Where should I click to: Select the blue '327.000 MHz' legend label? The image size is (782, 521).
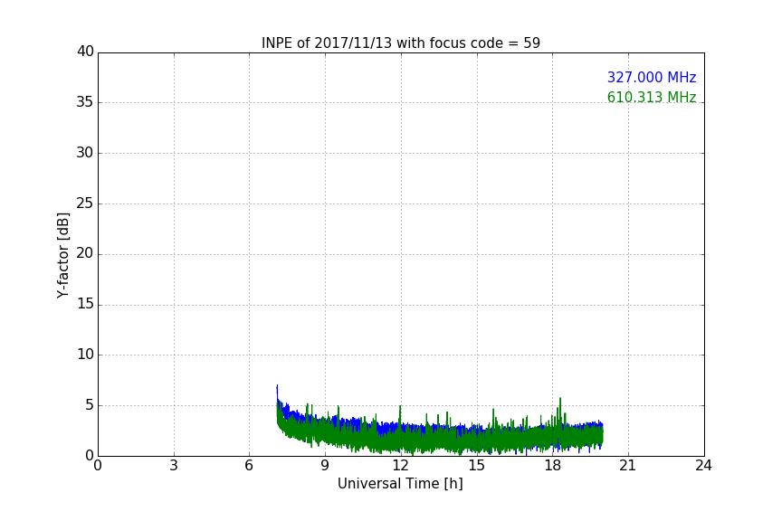[652, 77]
